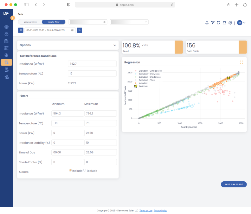This screenshot has height=214, width=251.
Task: Click the calendar icon in date range field
Action: pos(72,30)
